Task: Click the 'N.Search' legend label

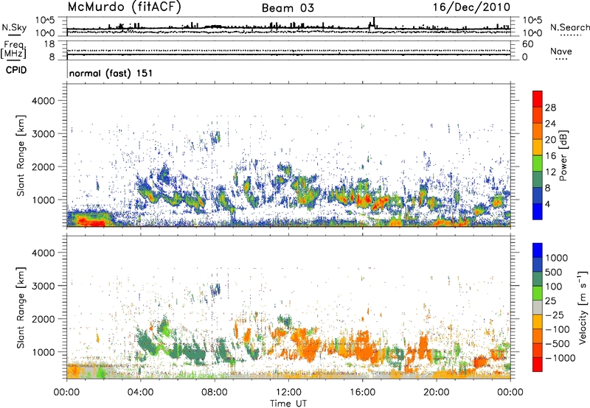Action: coord(569,27)
